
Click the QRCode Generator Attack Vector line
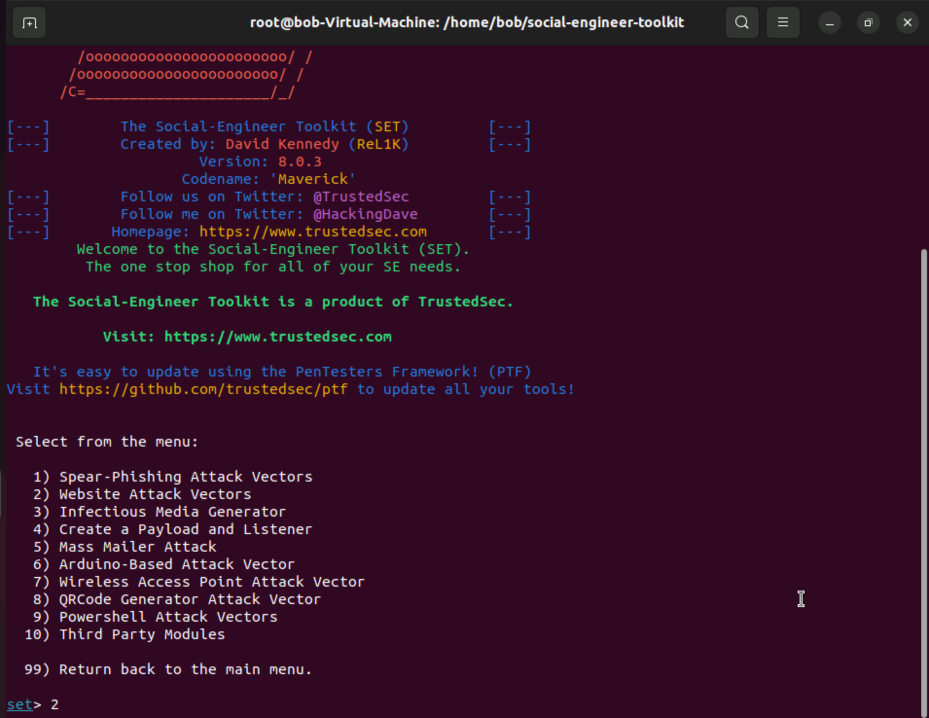pyautogui.click(x=190, y=599)
